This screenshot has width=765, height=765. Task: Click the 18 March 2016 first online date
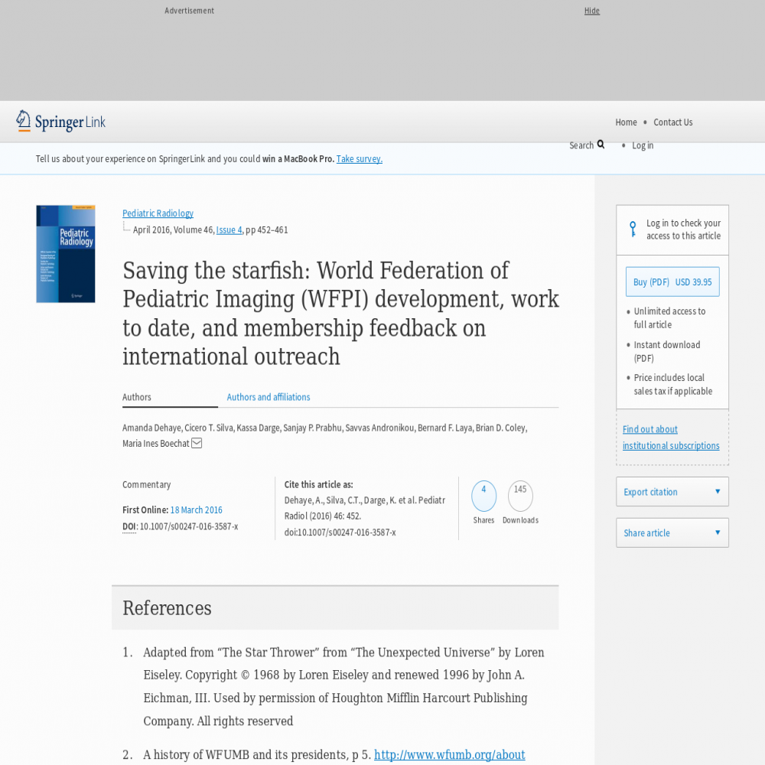click(x=196, y=509)
